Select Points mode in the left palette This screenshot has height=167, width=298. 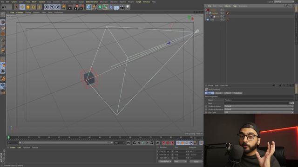(x=3, y=40)
